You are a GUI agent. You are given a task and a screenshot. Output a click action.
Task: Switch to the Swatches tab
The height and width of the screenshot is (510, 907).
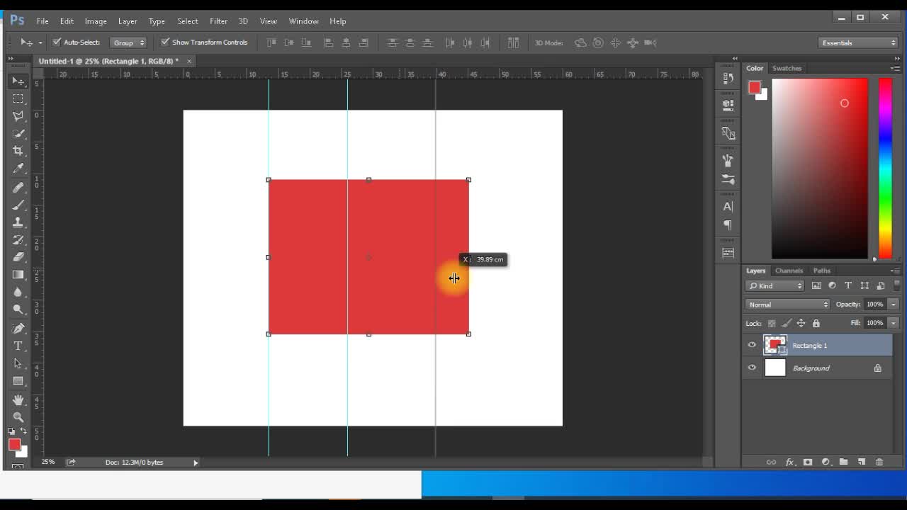click(787, 68)
